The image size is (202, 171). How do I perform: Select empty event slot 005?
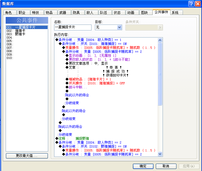tap(27, 41)
